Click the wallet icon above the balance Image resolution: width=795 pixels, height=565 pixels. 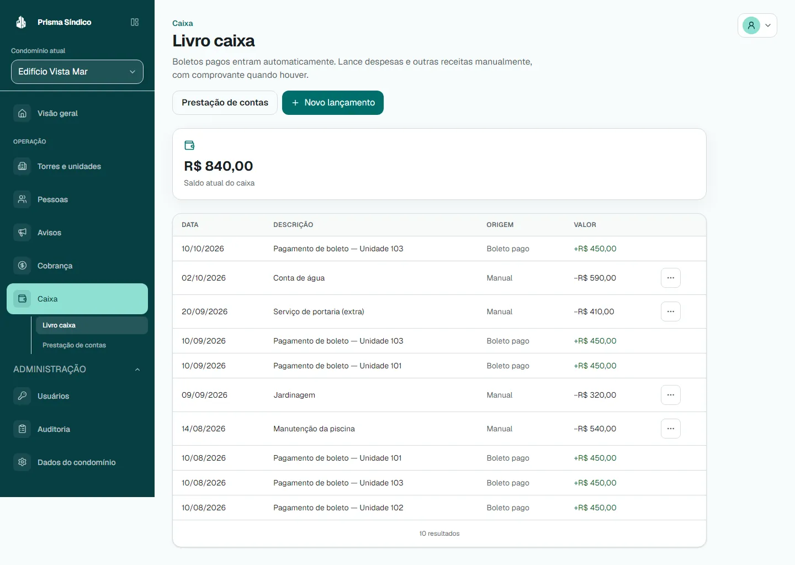tap(189, 145)
